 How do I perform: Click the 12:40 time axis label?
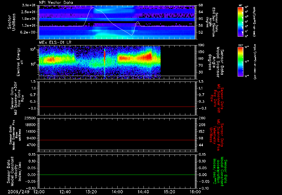(x=65, y=192)
